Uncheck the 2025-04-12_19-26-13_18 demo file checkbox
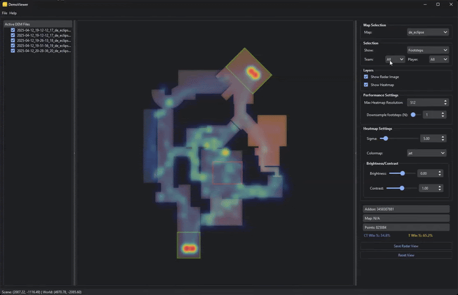 point(13,40)
